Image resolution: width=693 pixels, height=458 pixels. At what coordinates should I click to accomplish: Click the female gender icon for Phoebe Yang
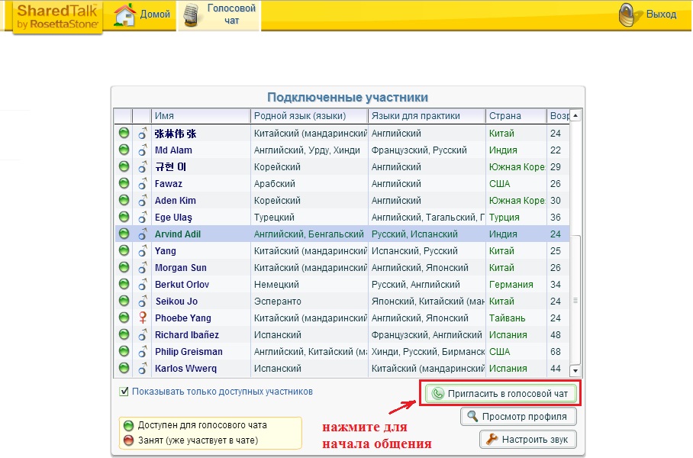[x=142, y=318]
